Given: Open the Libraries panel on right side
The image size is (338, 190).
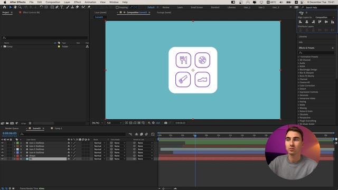Looking at the screenshot, I should [303, 36].
